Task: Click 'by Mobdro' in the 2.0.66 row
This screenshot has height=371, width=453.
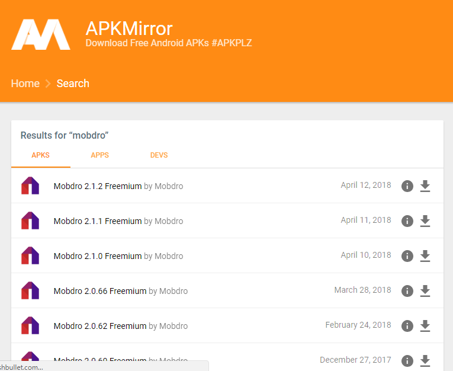Action: pyautogui.click(x=168, y=291)
